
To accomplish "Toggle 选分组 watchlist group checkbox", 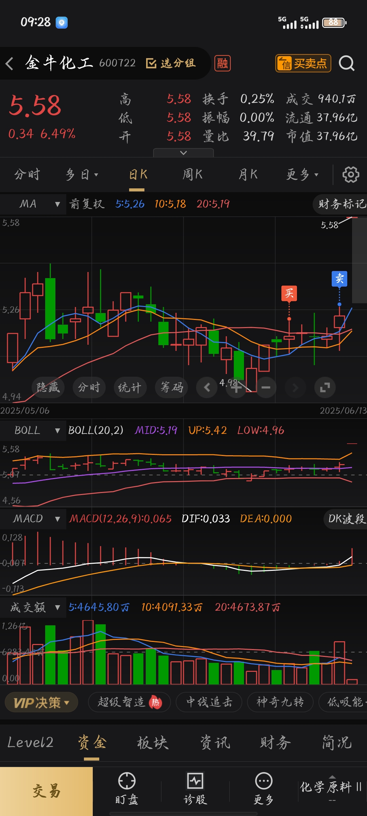I will pos(171,63).
